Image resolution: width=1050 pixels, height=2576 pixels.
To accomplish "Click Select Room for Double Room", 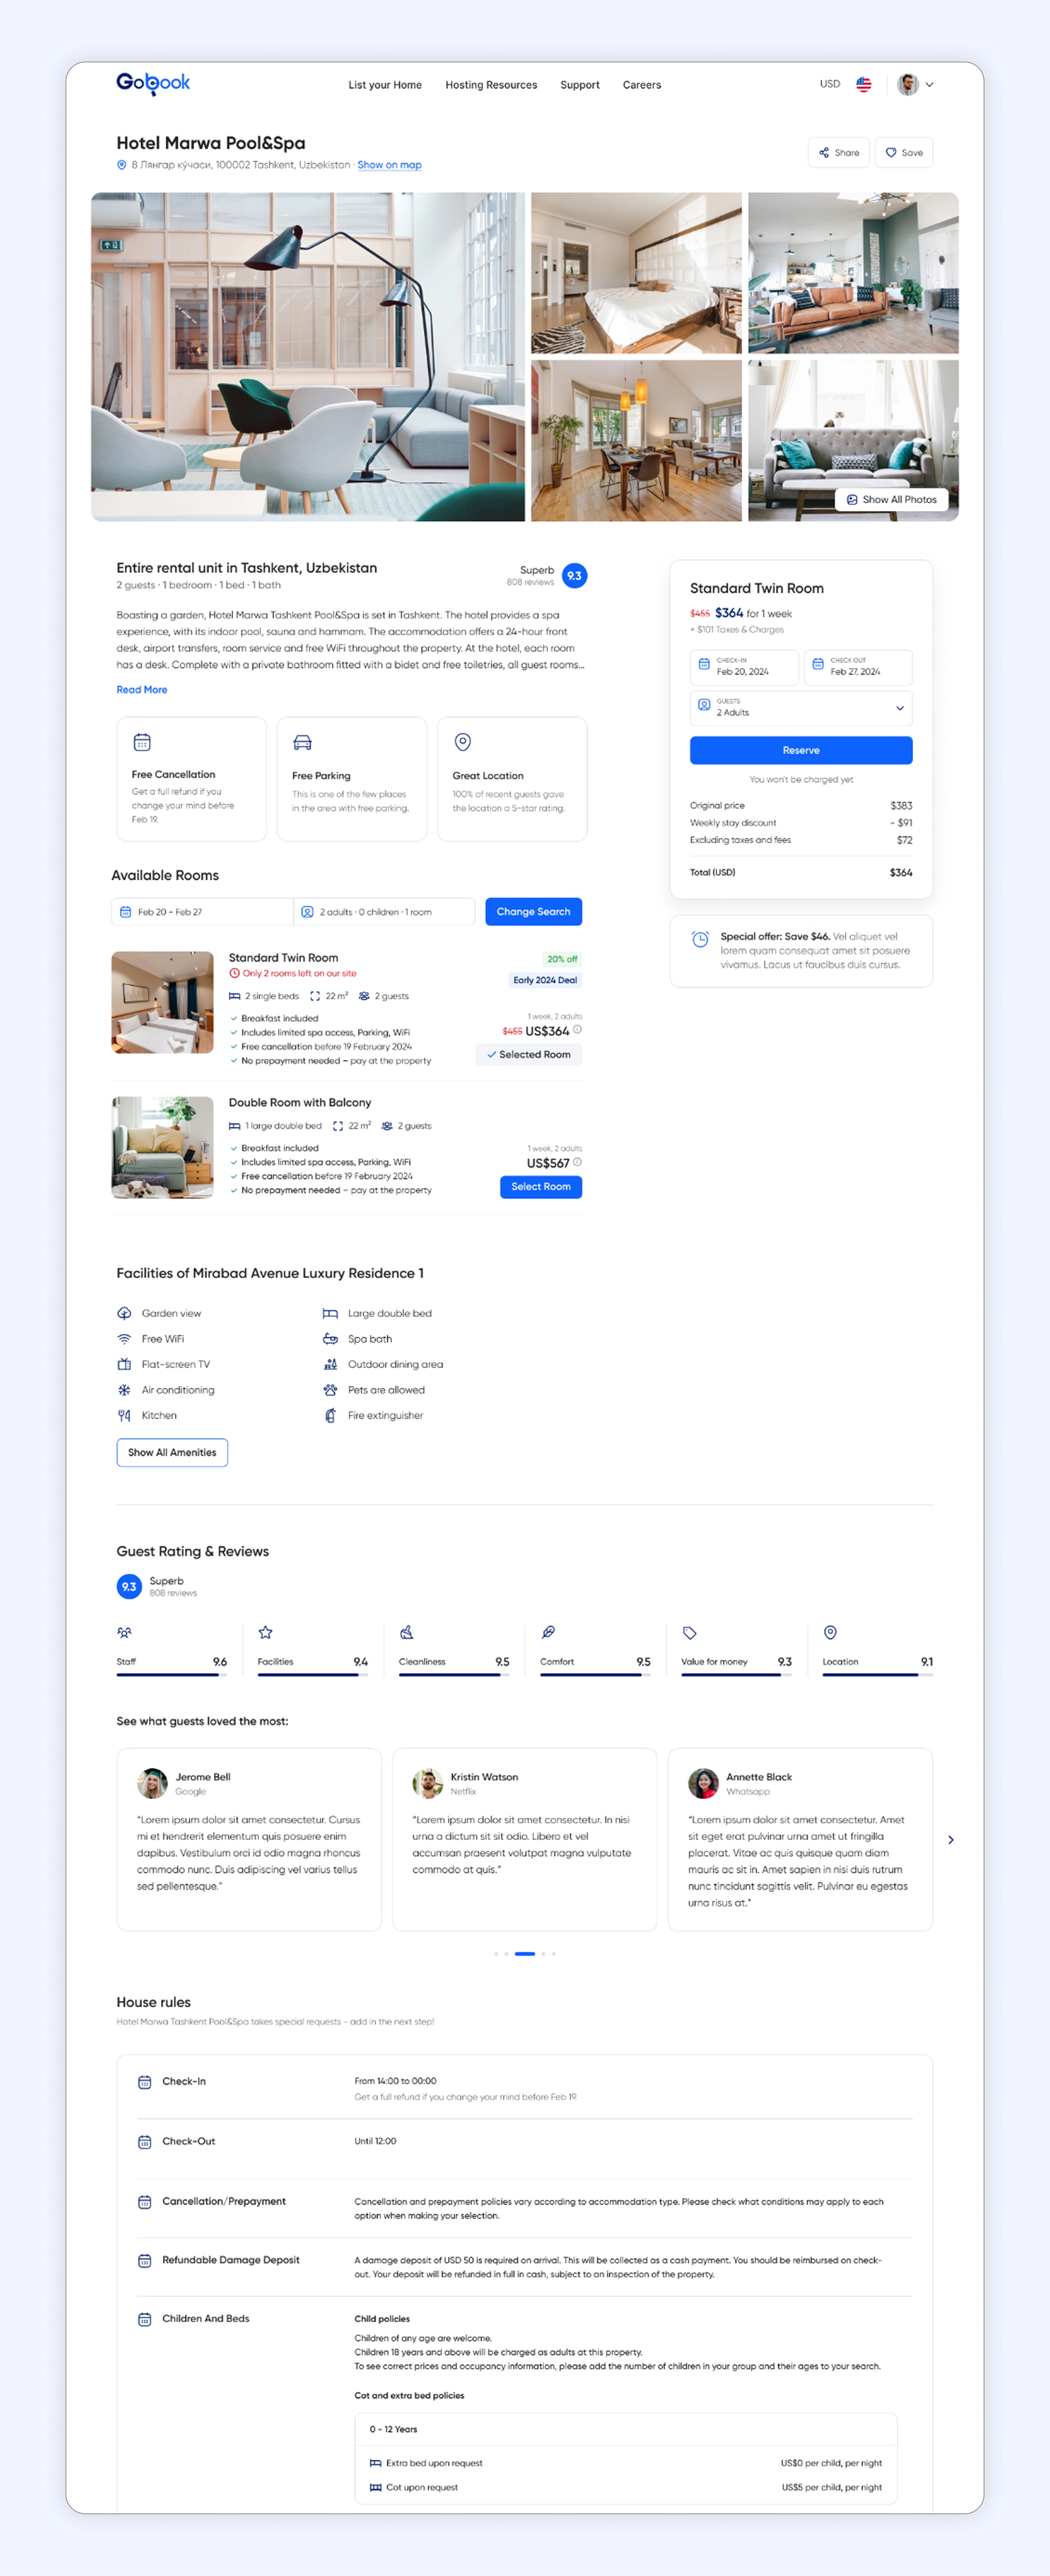I will (541, 1187).
